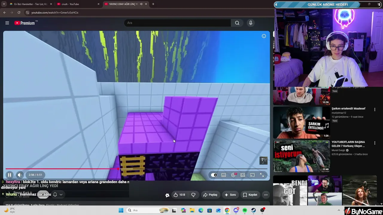The height and width of the screenshot is (215, 383).
Task: Click the muriyilmaz12 channel name
Action: (x=339, y=113)
